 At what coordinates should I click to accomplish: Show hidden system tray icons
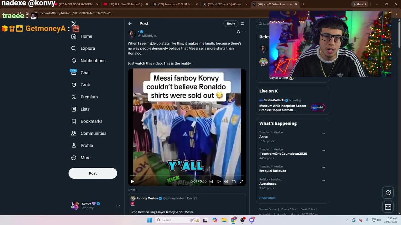pyautogui.click(x=347, y=220)
